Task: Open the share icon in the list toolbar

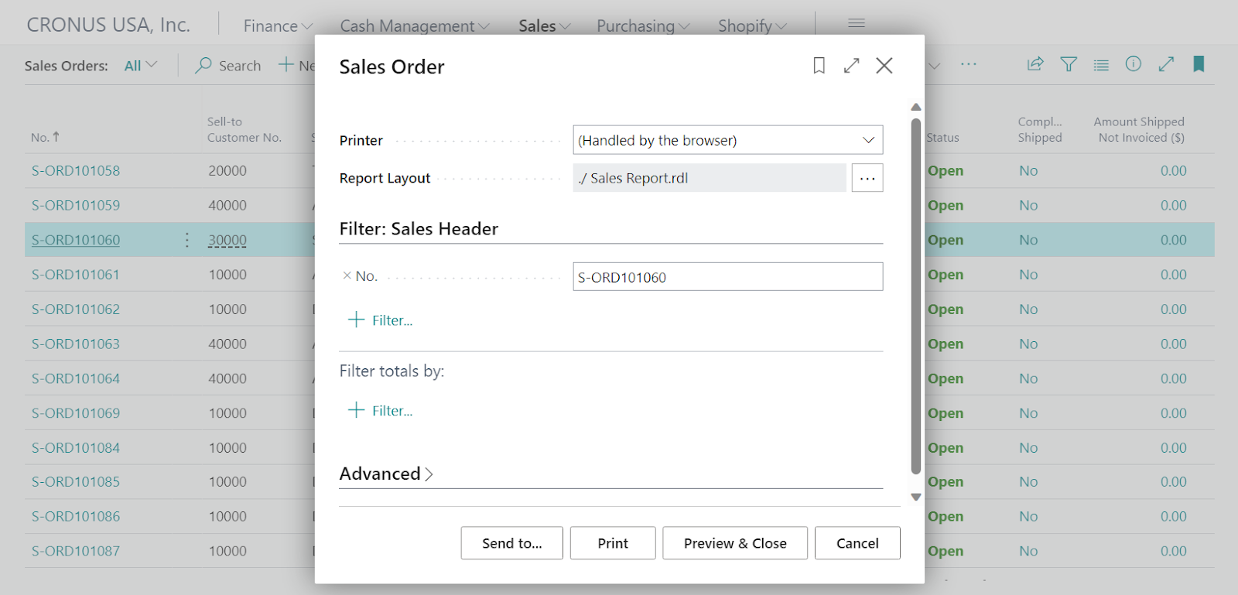Action: coord(1035,64)
